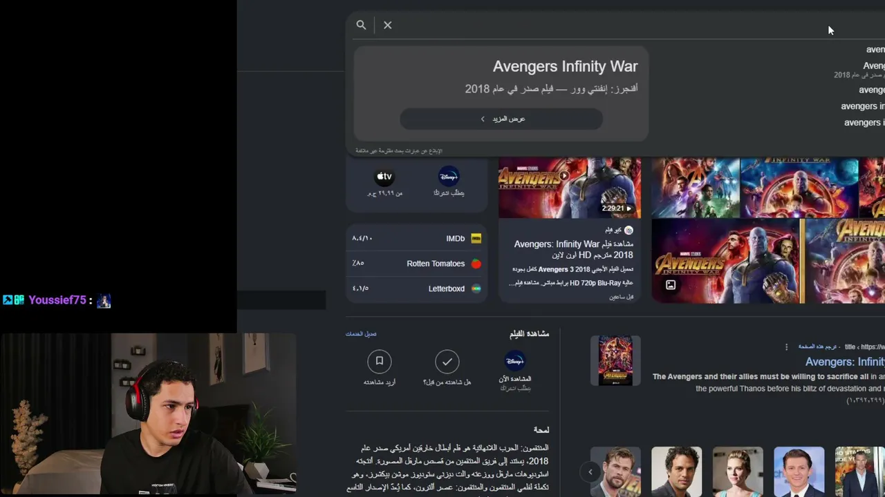
Task: Choose the "avengers in" search suggestion
Action: [x=863, y=106]
